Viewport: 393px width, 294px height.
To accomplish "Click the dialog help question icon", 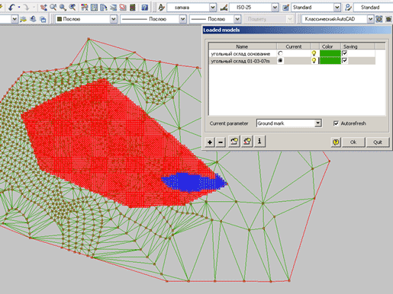I will point(336,142).
